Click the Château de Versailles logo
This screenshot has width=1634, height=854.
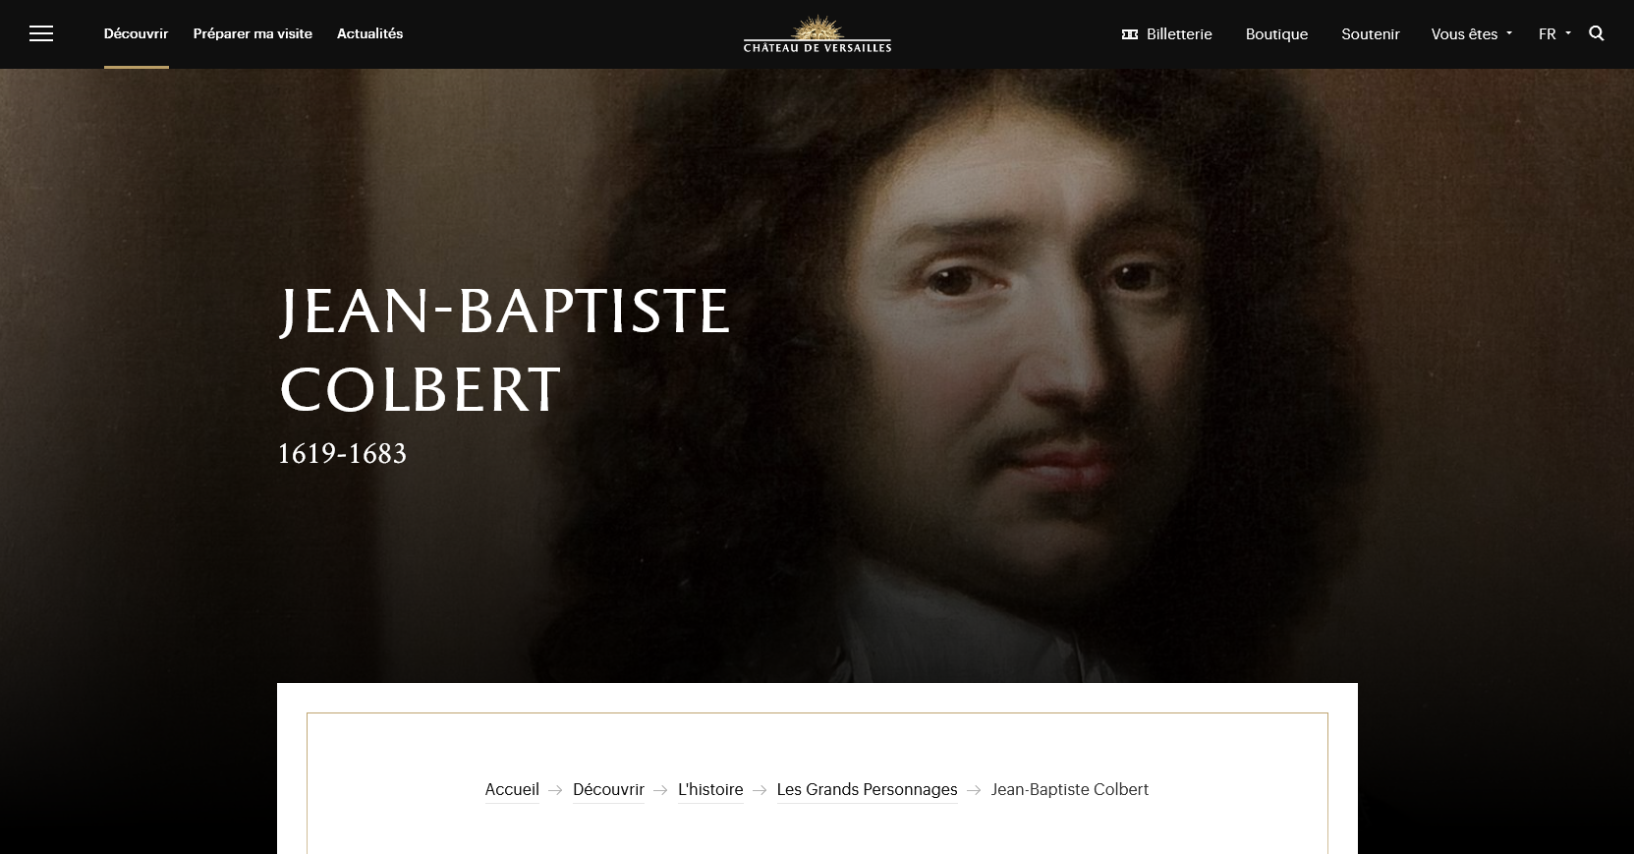pos(817,34)
